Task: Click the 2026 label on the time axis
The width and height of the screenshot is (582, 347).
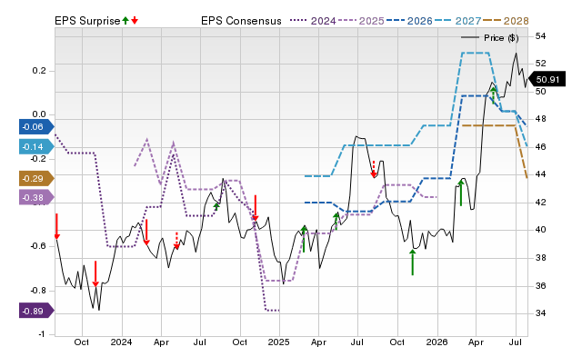Action: pyautogui.click(x=436, y=342)
